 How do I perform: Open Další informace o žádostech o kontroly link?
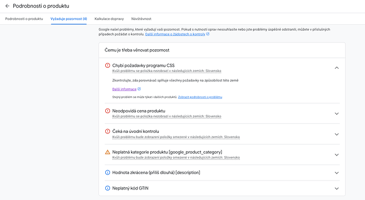[x=175, y=34]
